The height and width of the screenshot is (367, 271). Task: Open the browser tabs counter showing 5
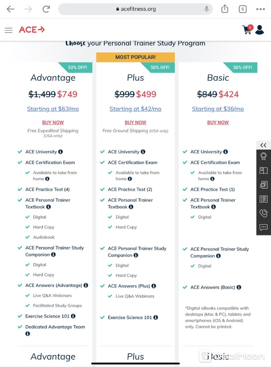click(243, 9)
